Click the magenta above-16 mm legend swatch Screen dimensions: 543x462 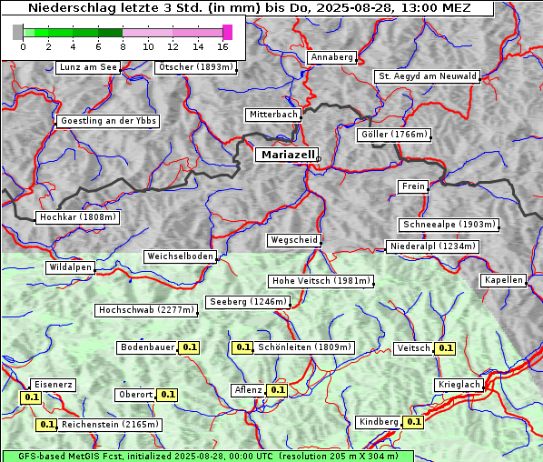[228, 32]
